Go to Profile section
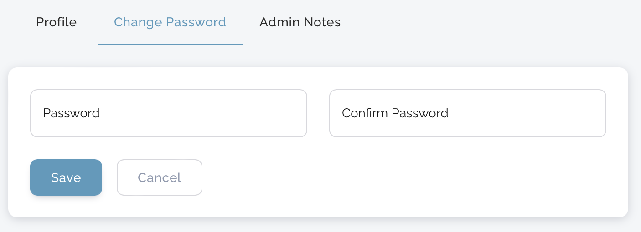The width and height of the screenshot is (641, 232). tap(56, 22)
